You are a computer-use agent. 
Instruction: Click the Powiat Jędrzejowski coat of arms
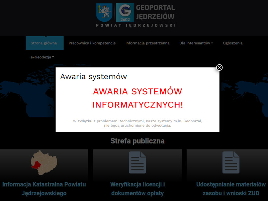tap(104, 12)
